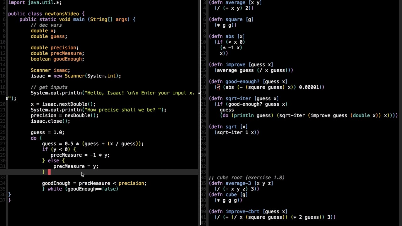Click the '(sqrt-iter 1 x))' line
Image resolution: width=402 pixels, height=226 pixels.
(237, 132)
